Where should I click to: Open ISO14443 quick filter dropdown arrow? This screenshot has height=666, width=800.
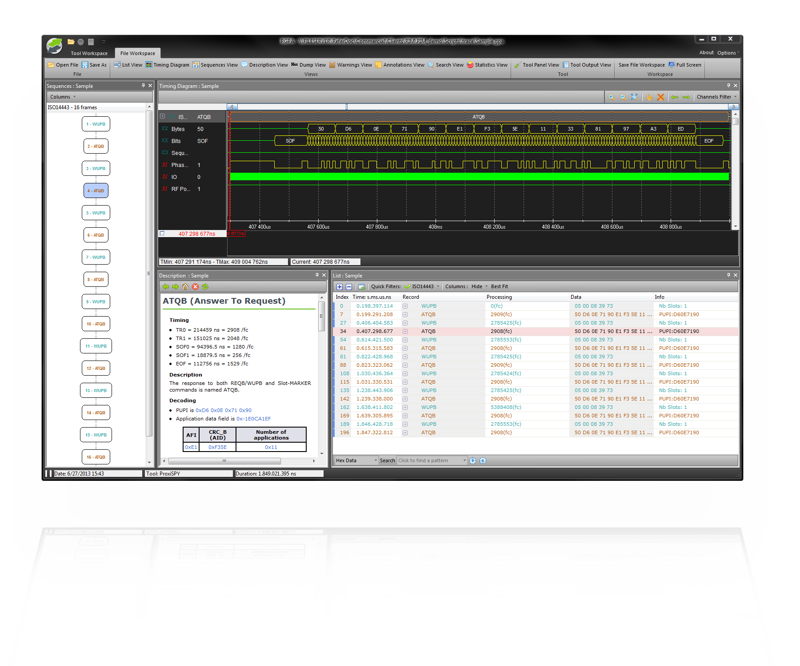click(x=438, y=286)
